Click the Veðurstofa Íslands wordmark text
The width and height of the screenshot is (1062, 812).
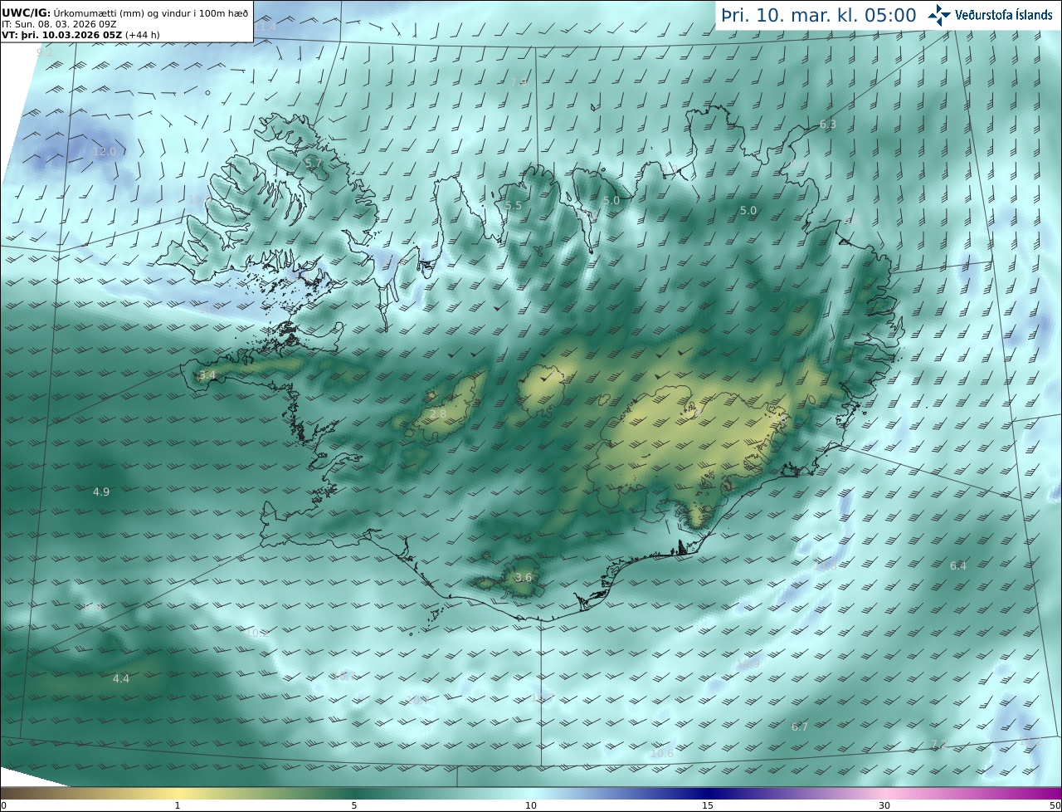point(1004,15)
